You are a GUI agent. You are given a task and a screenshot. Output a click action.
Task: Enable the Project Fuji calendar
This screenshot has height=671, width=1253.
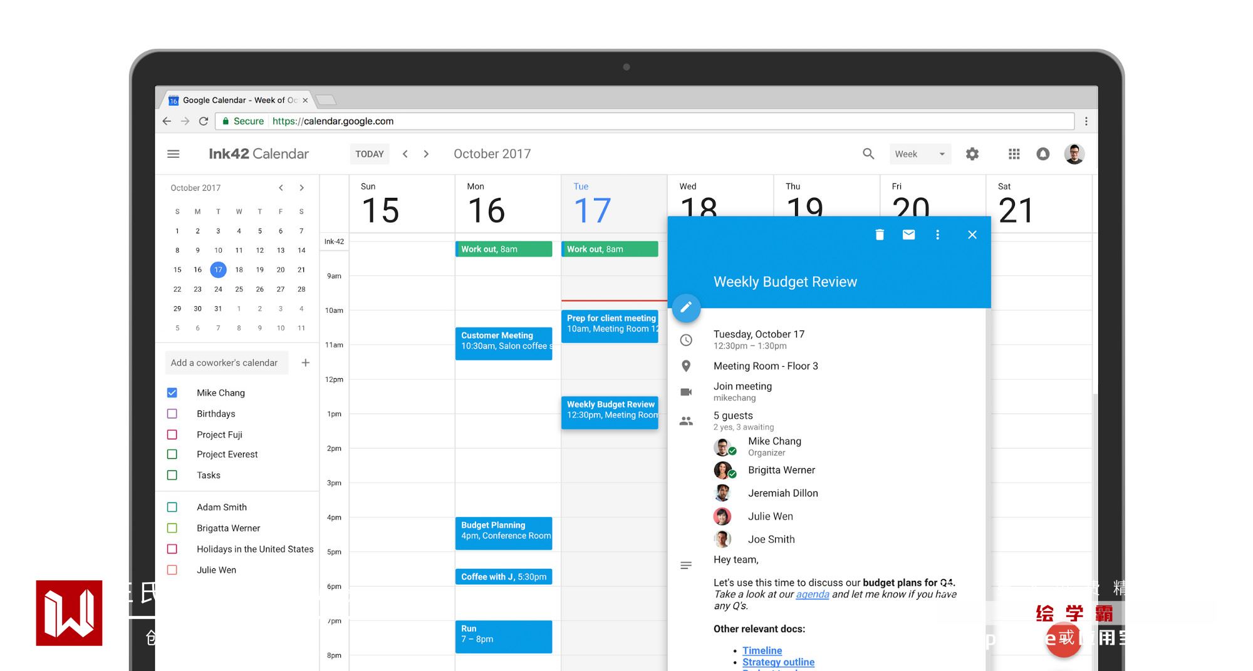point(172,434)
